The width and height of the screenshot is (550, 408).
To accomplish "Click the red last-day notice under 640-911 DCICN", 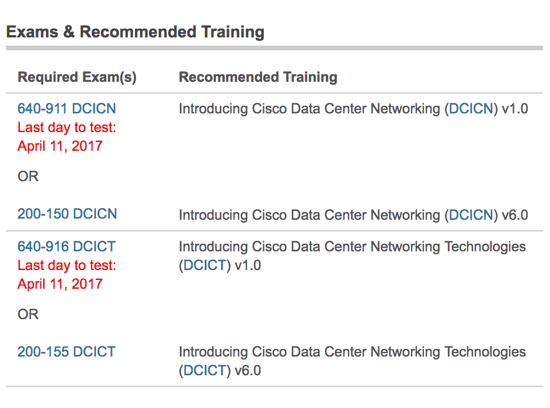I will [x=67, y=137].
